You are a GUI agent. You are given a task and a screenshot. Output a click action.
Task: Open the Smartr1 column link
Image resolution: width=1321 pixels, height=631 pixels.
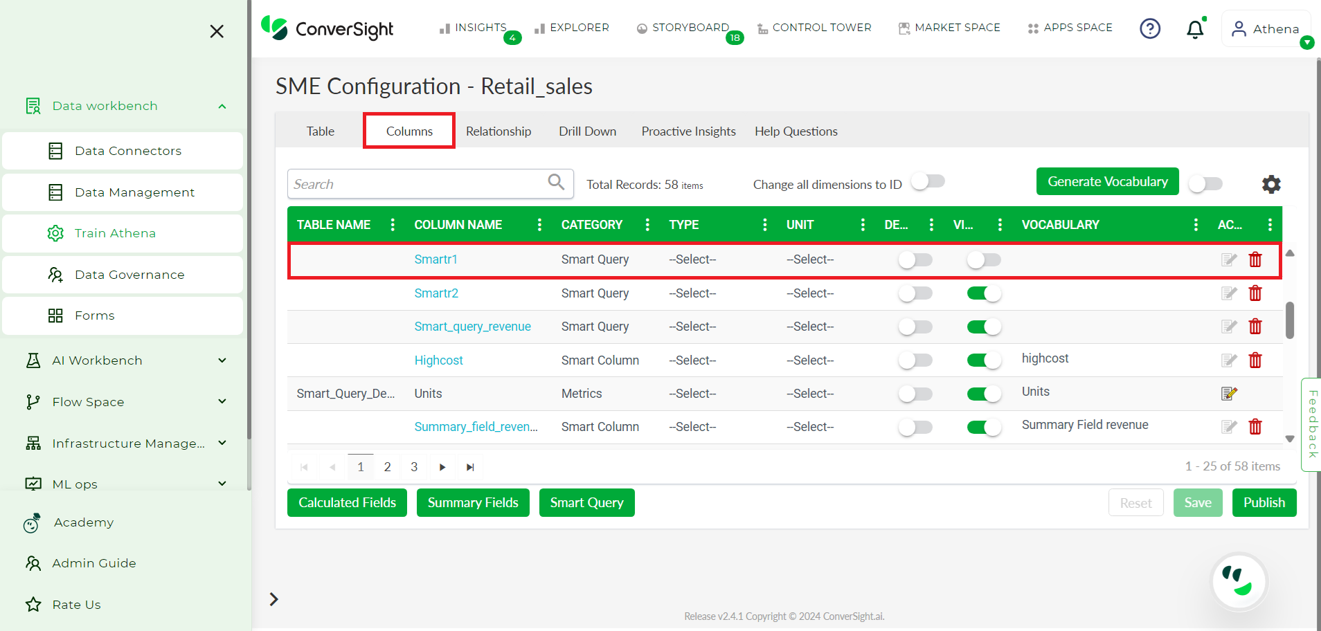(435, 259)
